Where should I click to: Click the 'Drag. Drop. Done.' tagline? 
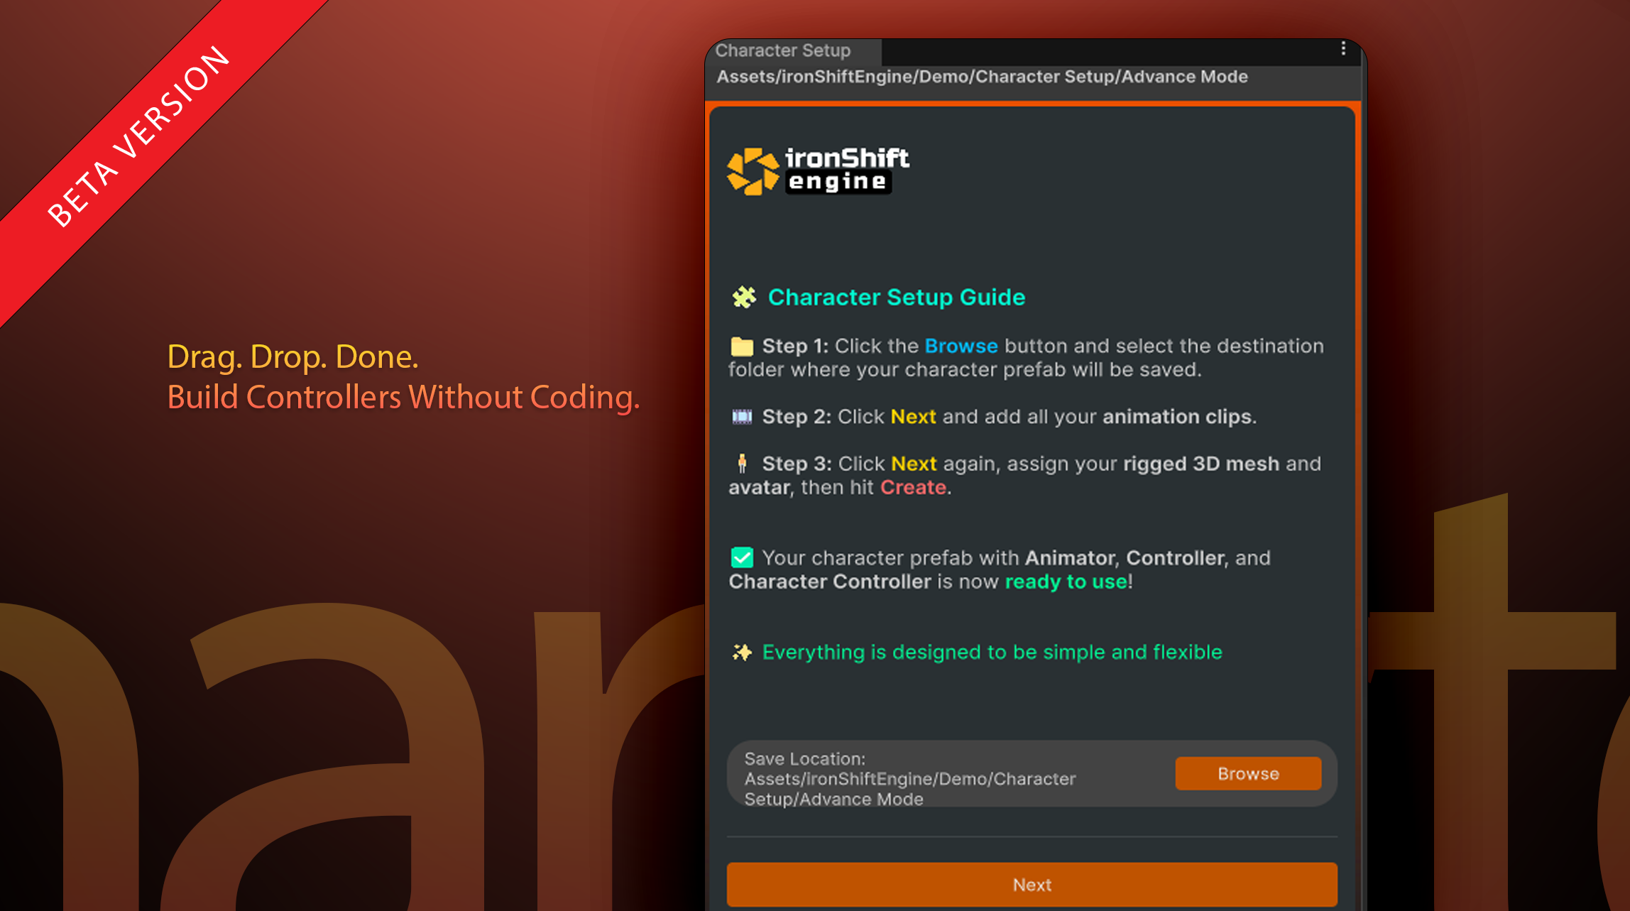292,356
